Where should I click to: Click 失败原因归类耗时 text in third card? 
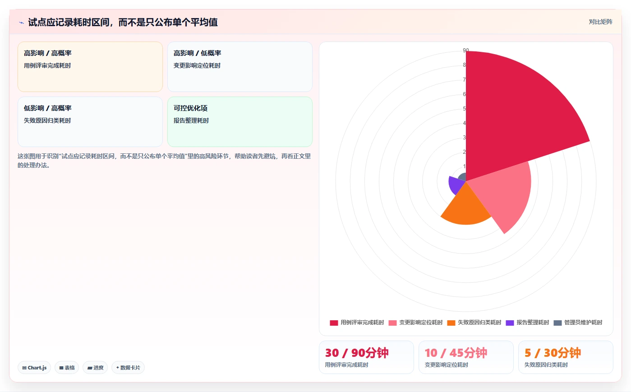point(47,120)
